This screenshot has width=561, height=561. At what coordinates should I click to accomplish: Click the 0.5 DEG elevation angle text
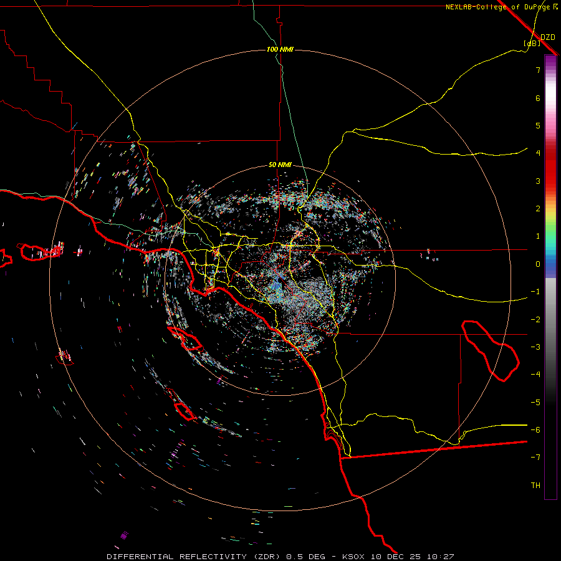pos(306,557)
